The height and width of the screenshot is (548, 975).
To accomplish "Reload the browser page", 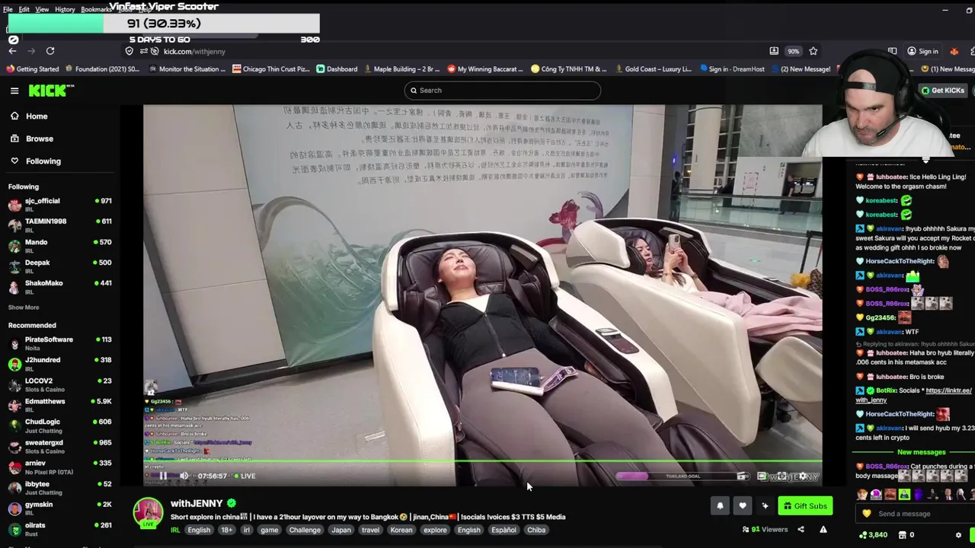I will tap(50, 51).
